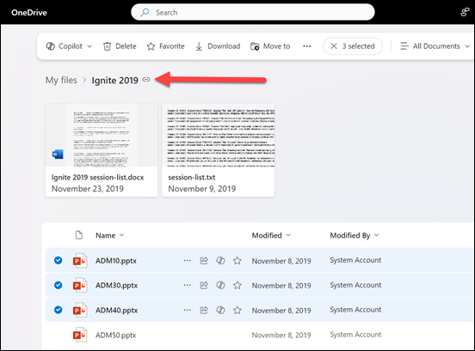Go to My files breadcrumb
This screenshot has width=475, height=351.
[x=61, y=80]
